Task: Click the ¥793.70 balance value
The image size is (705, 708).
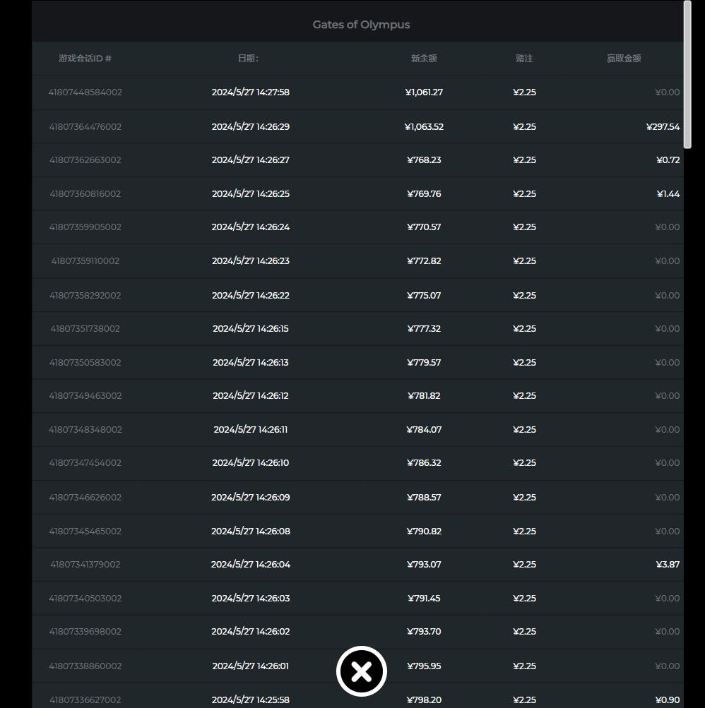Action: coord(424,631)
